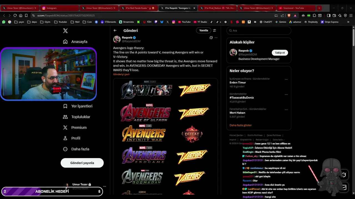Expand the Coin bookmarks folder
This screenshot has width=355, height=199.
tap(87, 22)
